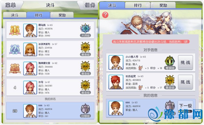The image size is (204, 125).
Task: Click 冰淇淋波利 player avatar
Action: pos(30,50)
